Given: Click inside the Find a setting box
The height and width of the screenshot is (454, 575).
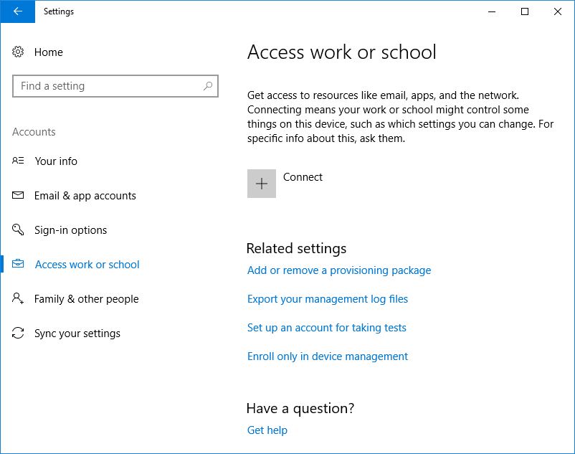Looking at the screenshot, I should (108, 86).
